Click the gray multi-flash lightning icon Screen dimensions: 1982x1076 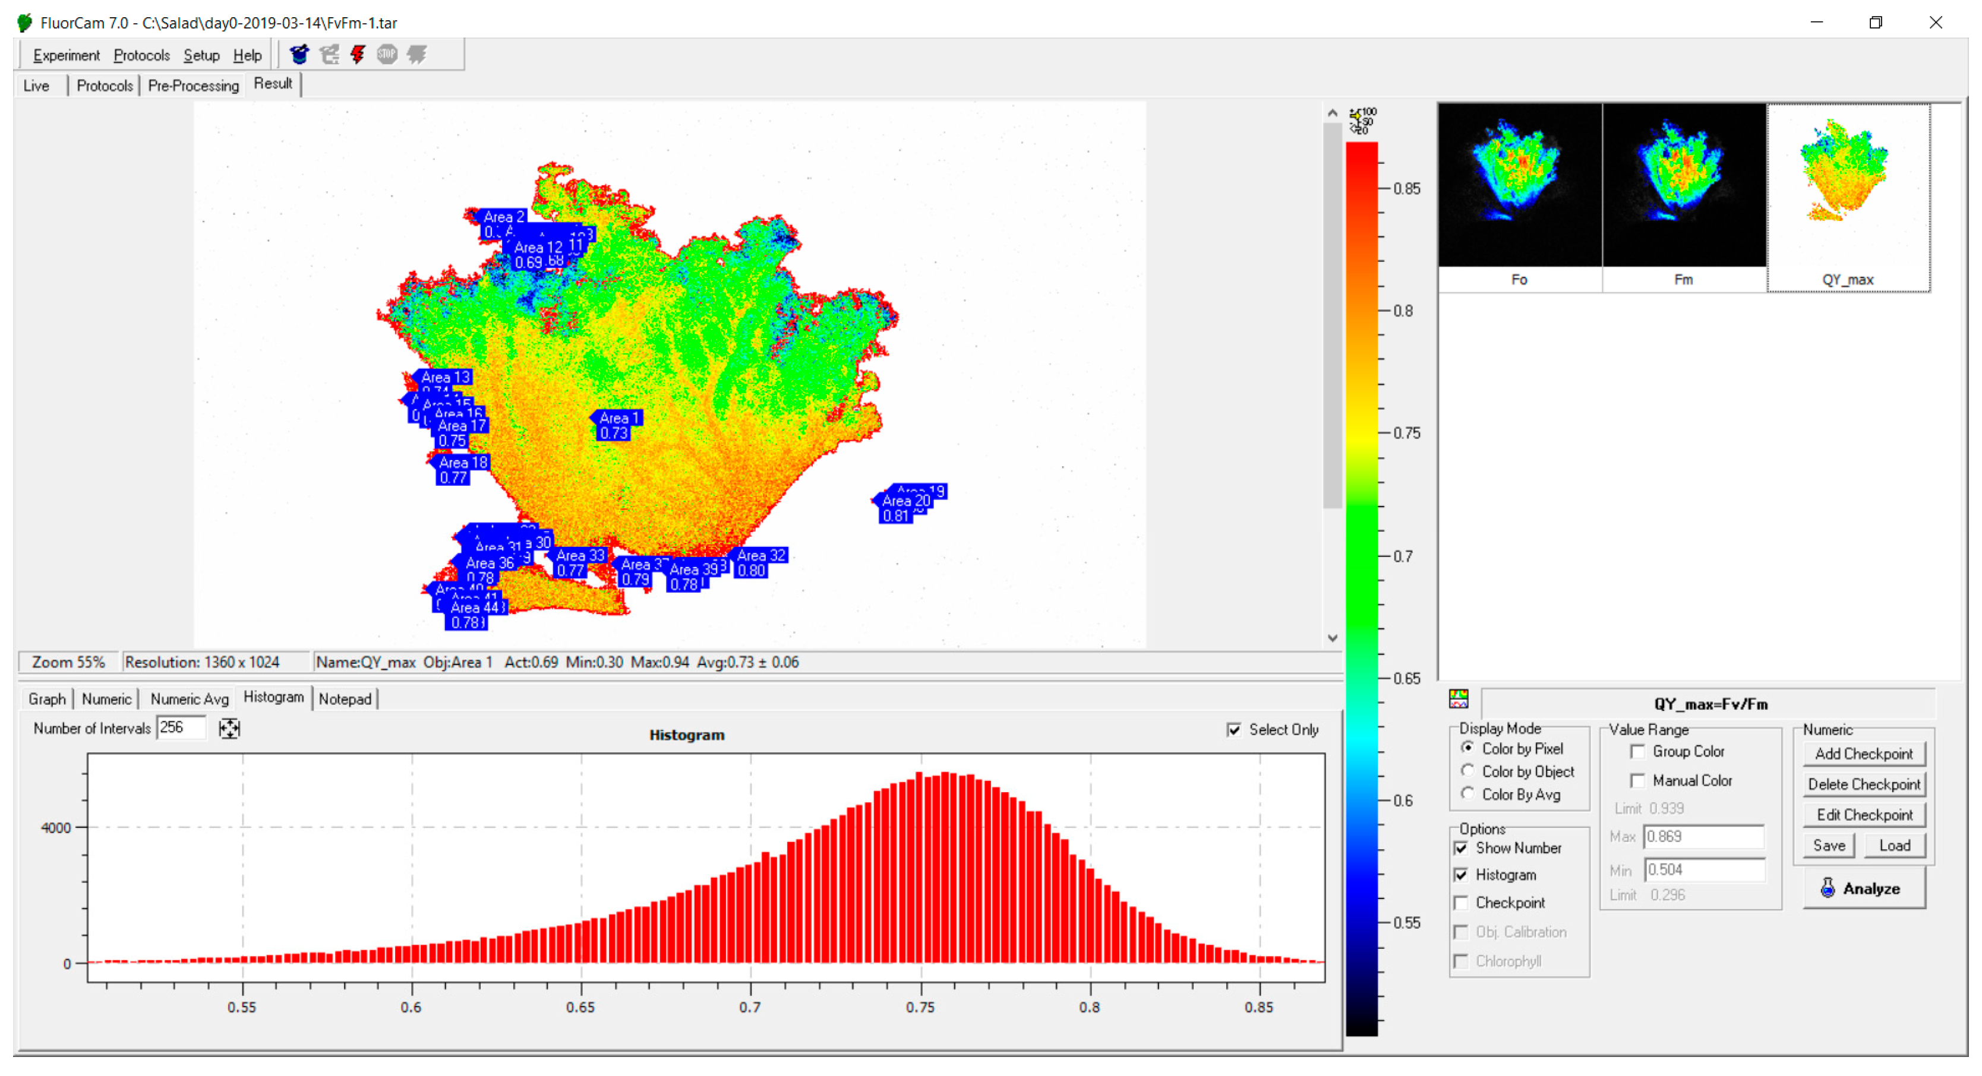[x=416, y=55]
